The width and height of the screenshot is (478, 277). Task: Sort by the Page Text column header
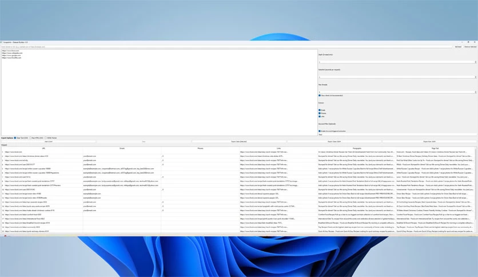point(435,148)
